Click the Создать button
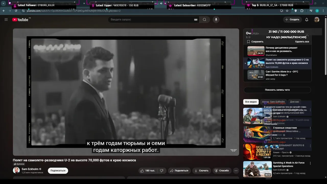 [292, 20]
